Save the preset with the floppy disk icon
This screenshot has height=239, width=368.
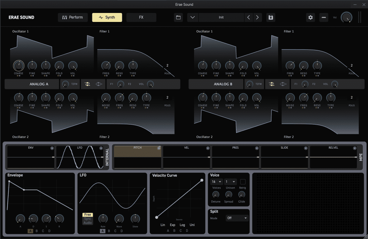(271, 17)
